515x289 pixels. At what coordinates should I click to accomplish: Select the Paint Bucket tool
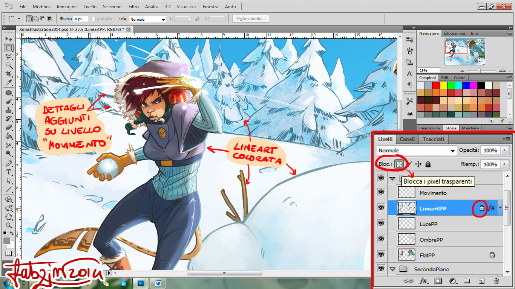9,136
